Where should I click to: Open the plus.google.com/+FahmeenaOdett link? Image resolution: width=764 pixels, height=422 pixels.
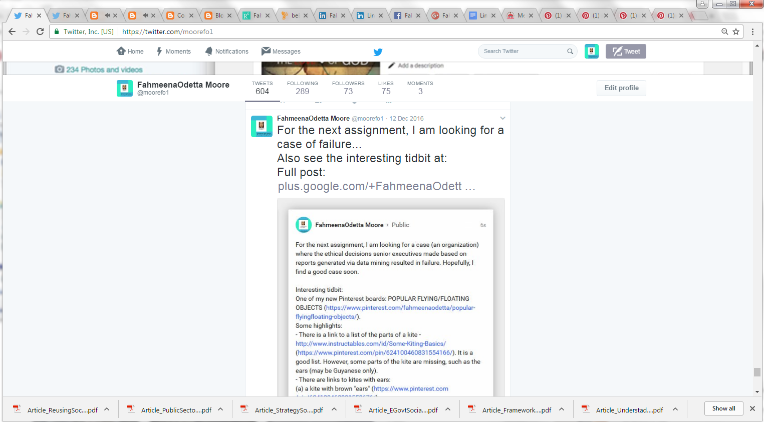point(376,186)
